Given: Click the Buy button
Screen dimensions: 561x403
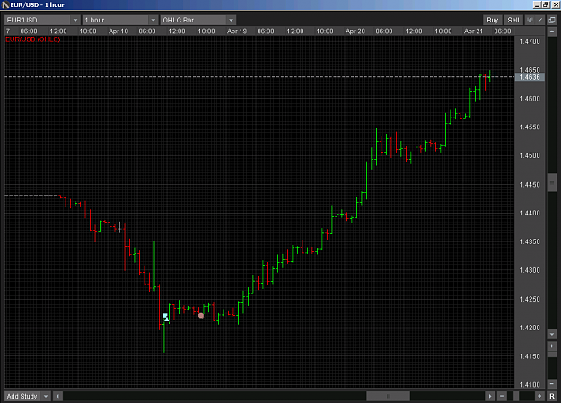Looking at the screenshot, I should [492, 20].
